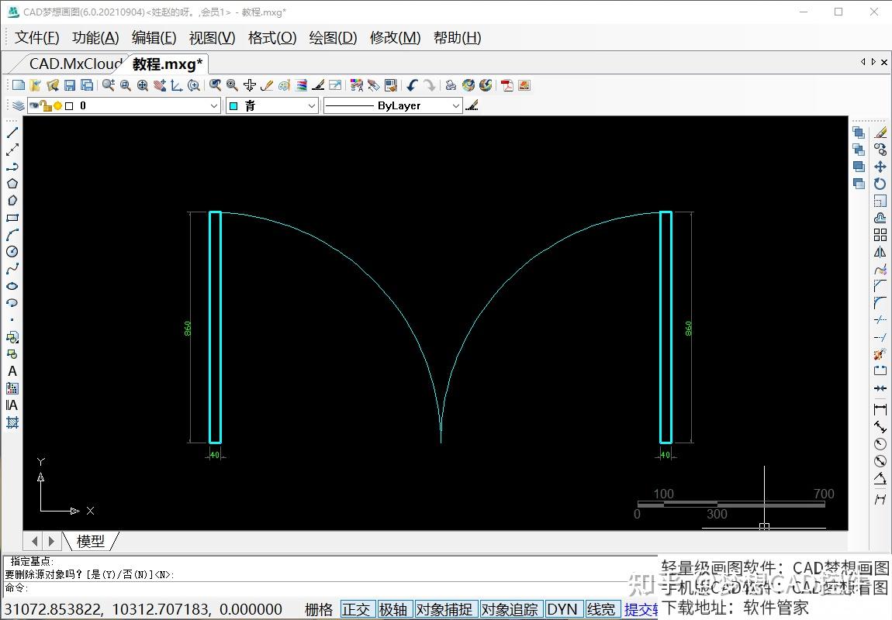This screenshot has width=892, height=620.
Task: Select the Hatch fill tool
Action: [12, 422]
